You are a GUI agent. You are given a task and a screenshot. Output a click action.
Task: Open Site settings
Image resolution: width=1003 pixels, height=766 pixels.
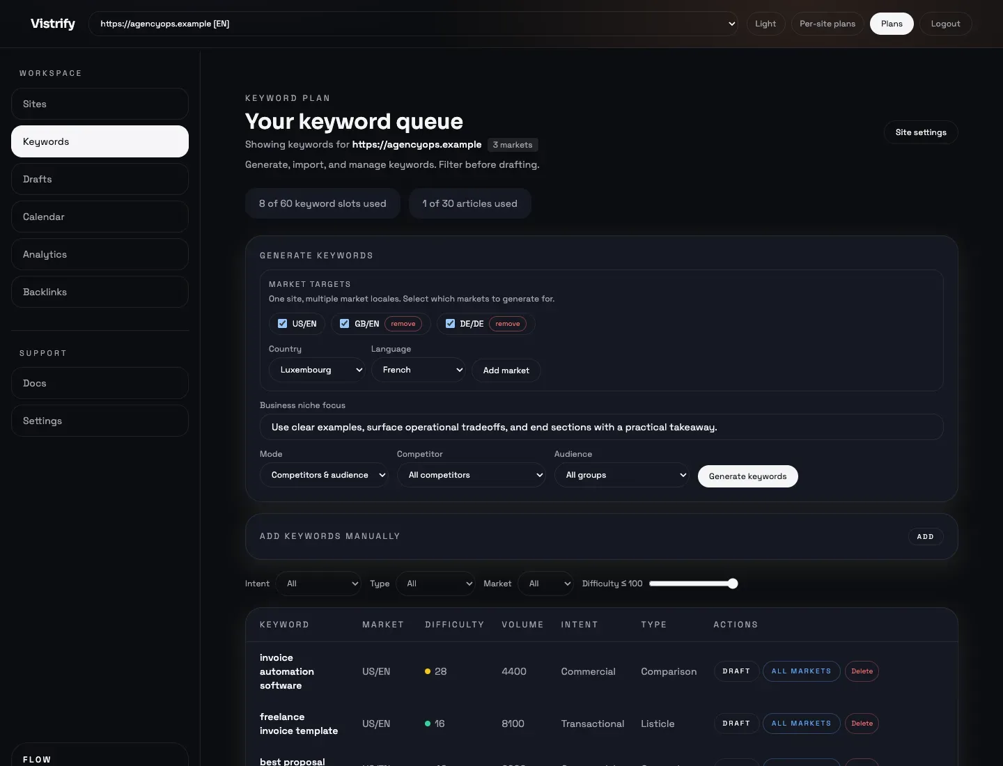pos(920,132)
